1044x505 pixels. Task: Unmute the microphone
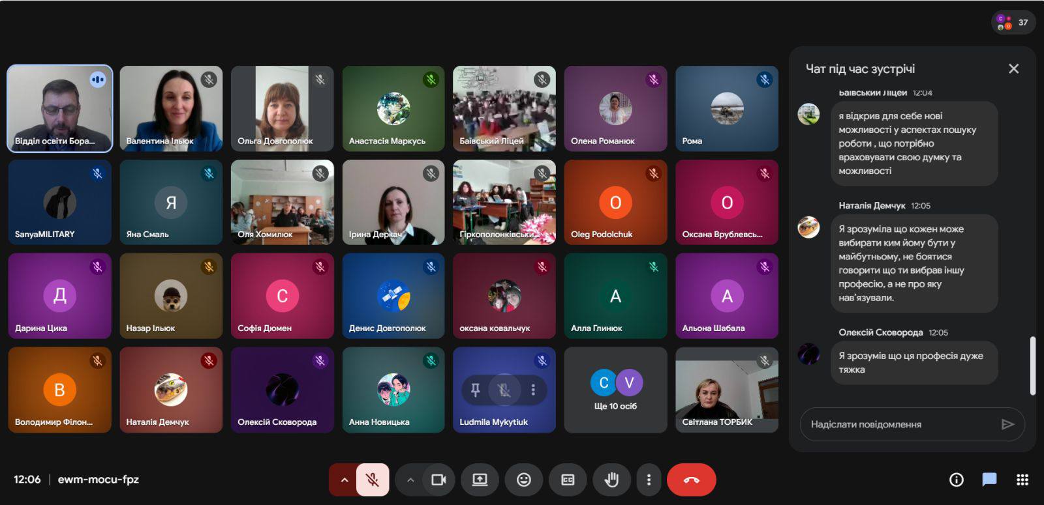373,480
